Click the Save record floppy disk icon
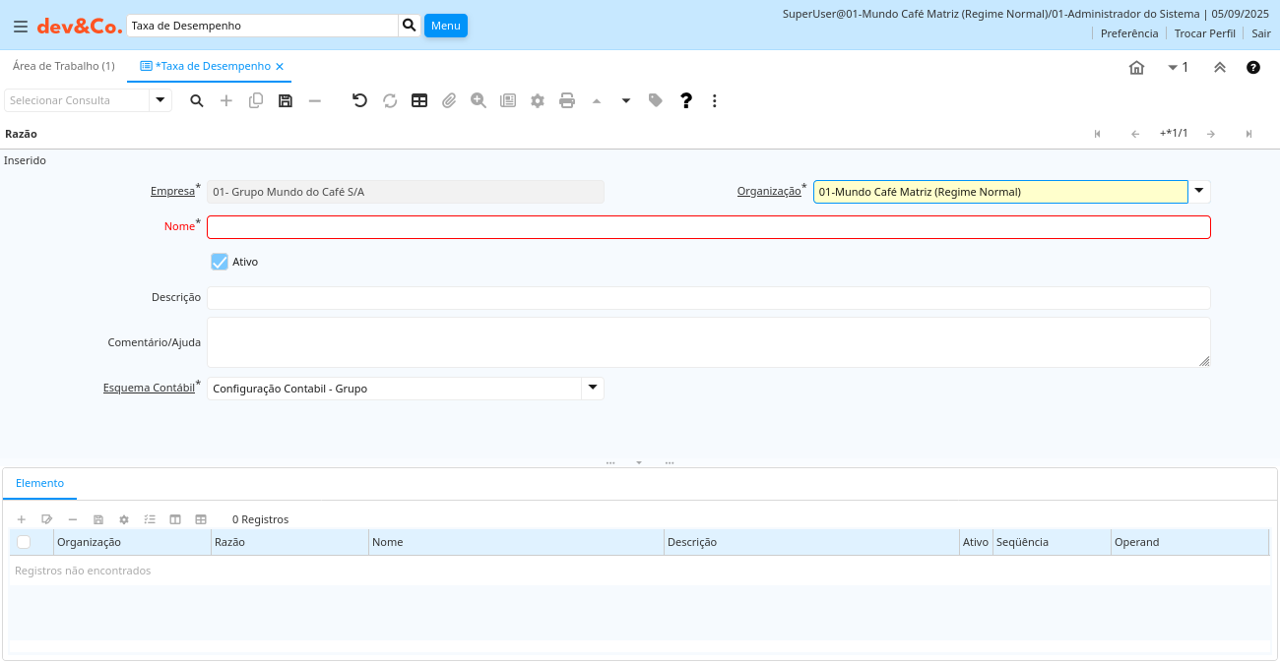 click(286, 100)
